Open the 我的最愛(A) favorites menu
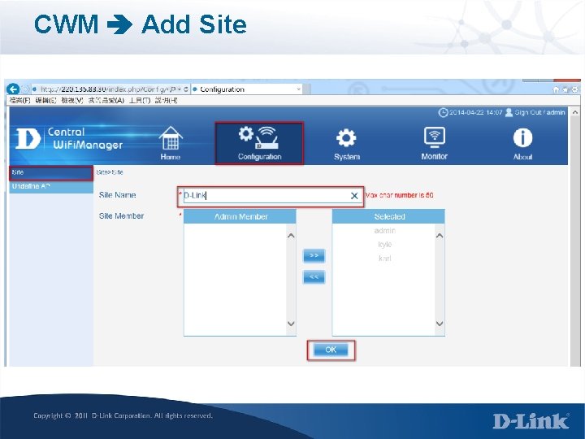The width and height of the screenshot is (585, 439). pos(106,101)
